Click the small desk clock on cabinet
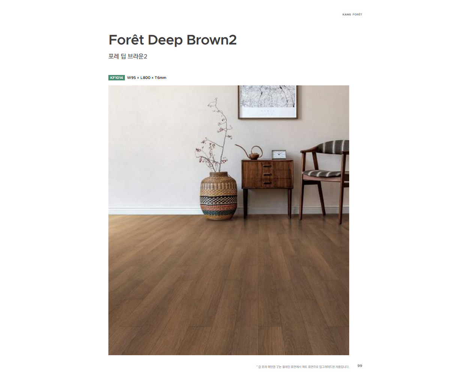 (x=279, y=154)
